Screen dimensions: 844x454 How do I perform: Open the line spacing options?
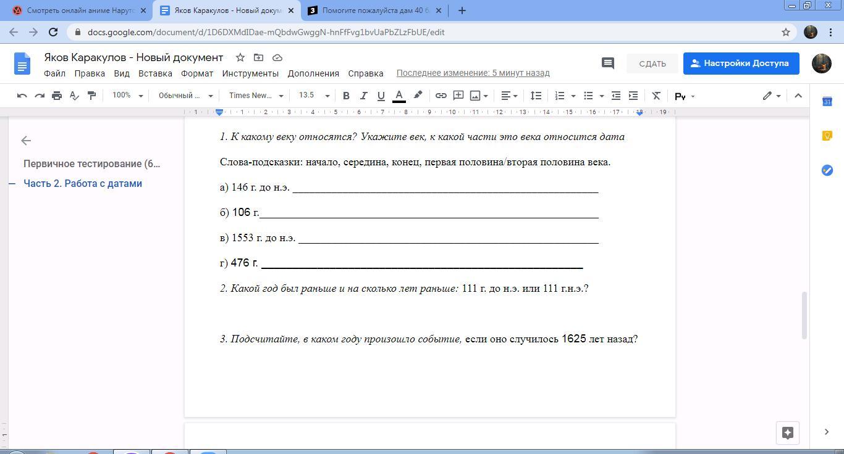coord(536,96)
